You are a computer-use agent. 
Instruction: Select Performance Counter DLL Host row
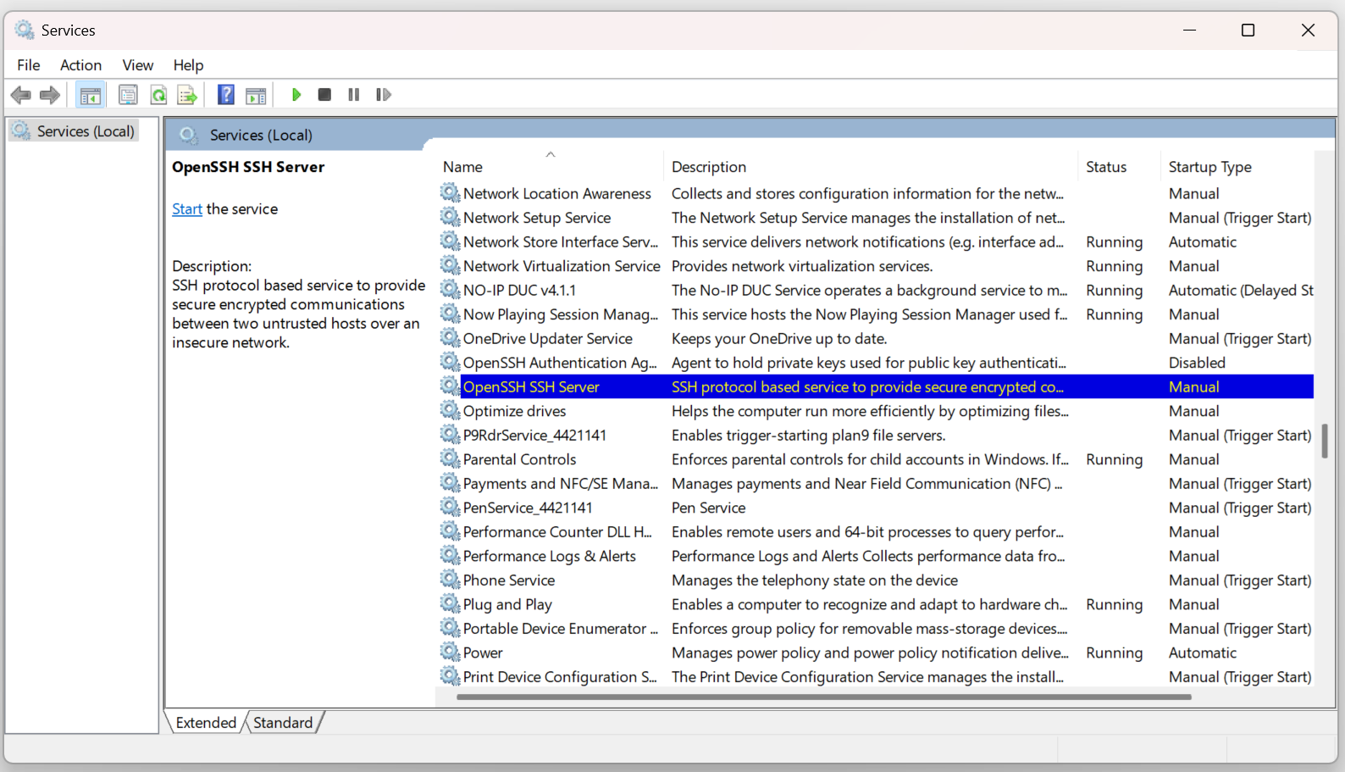point(877,531)
